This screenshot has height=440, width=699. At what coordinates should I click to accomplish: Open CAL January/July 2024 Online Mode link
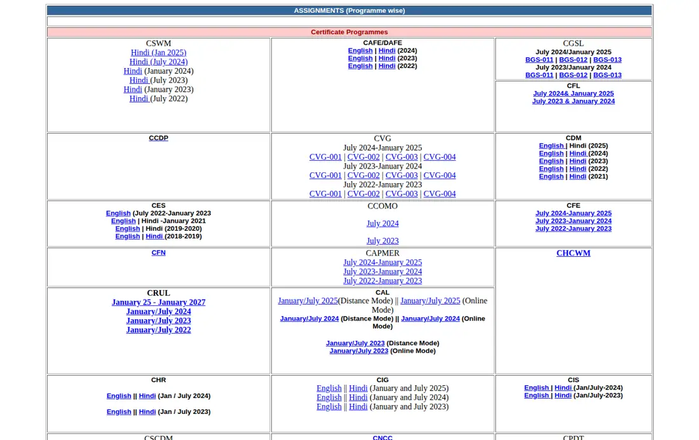click(430, 319)
